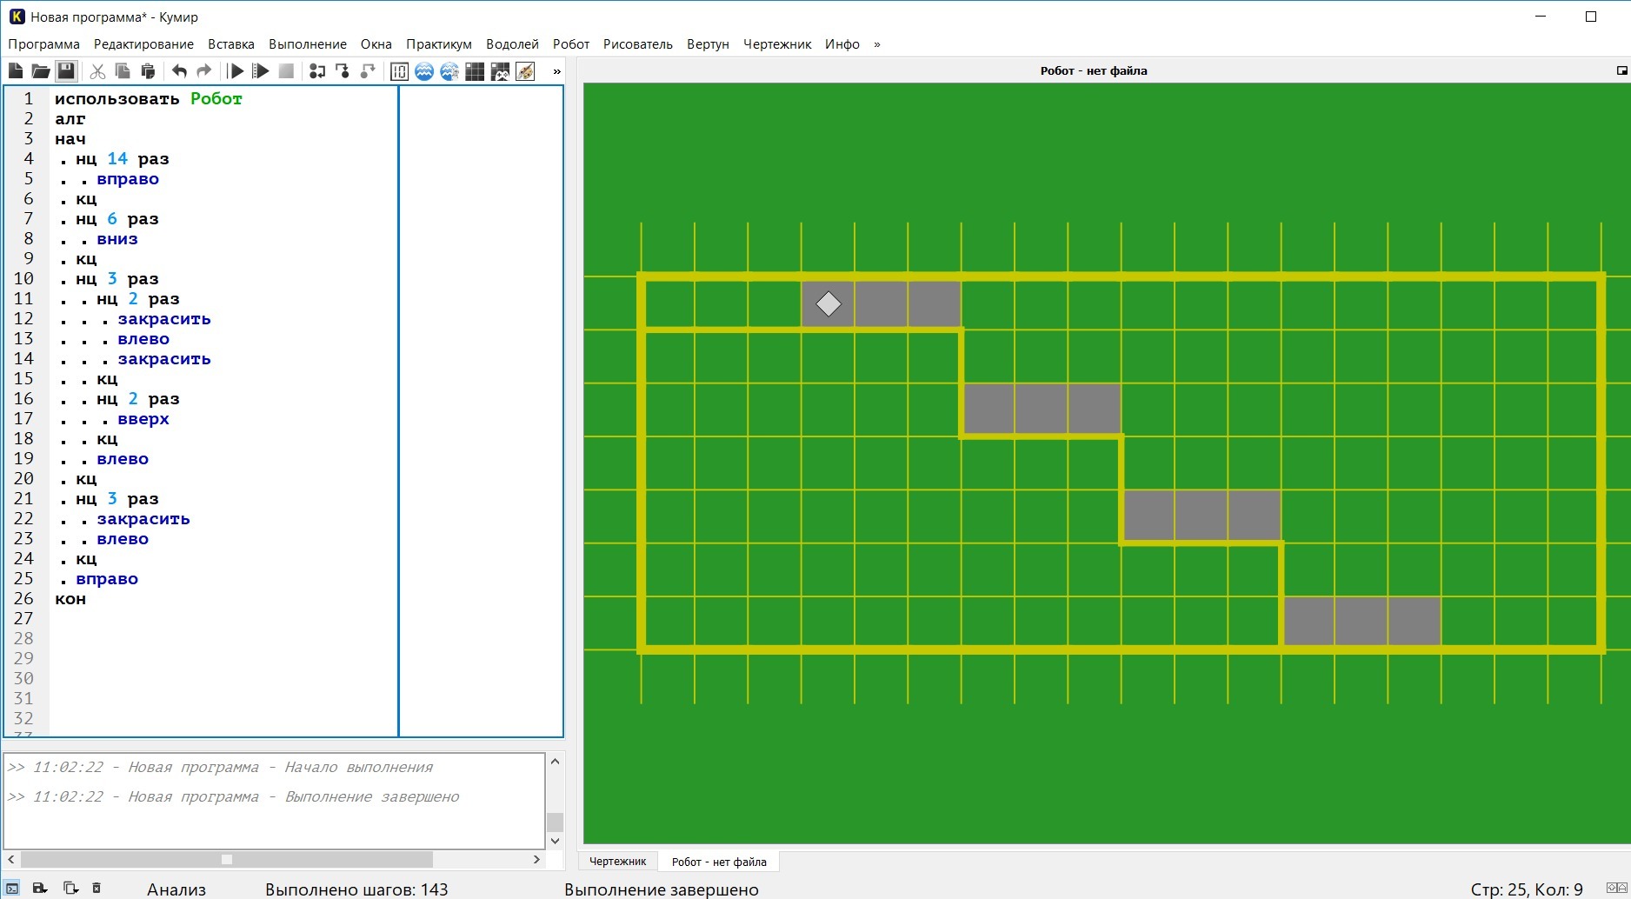Screen dimensions: 1631x899
Task: Open program with folder icon
Action: click(41, 71)
